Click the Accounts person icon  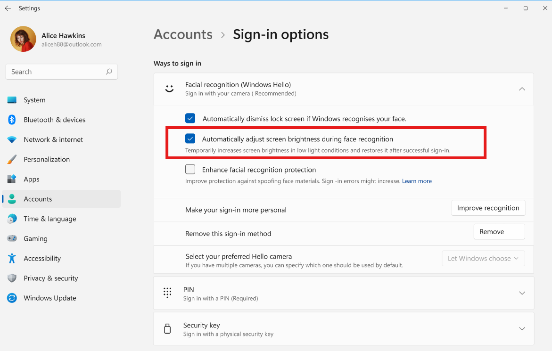click(x=12, y=199)
